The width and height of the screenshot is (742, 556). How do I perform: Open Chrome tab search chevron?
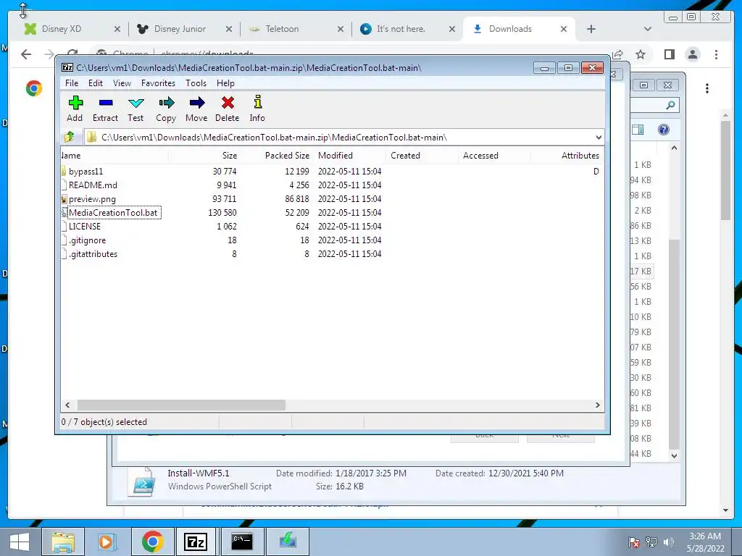pyautogui.click(x=648, y=29)
